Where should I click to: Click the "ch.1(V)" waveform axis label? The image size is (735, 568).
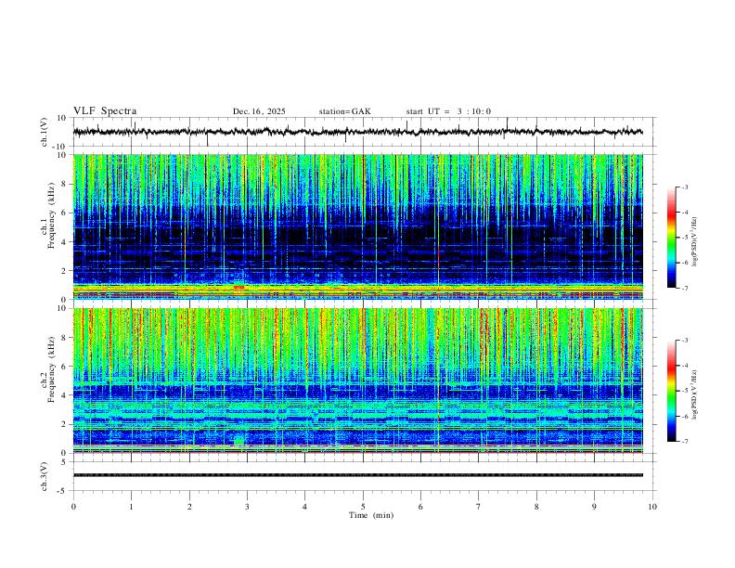45,132
